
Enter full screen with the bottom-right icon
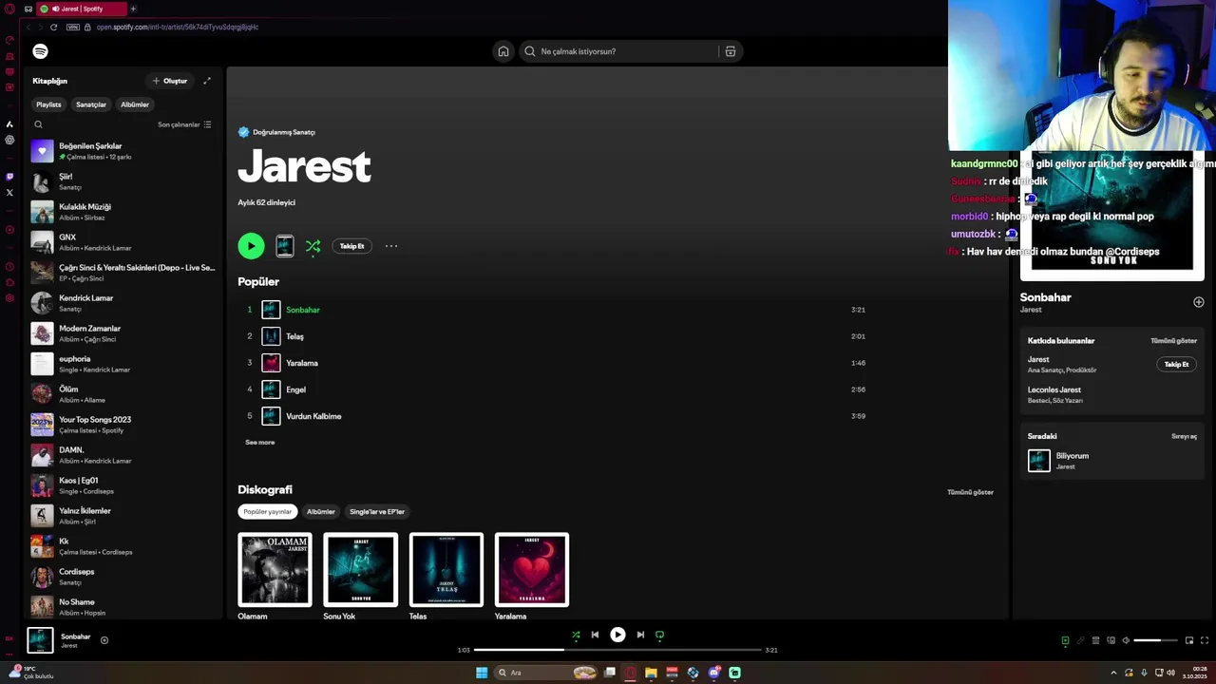[x=1205, y=640]
